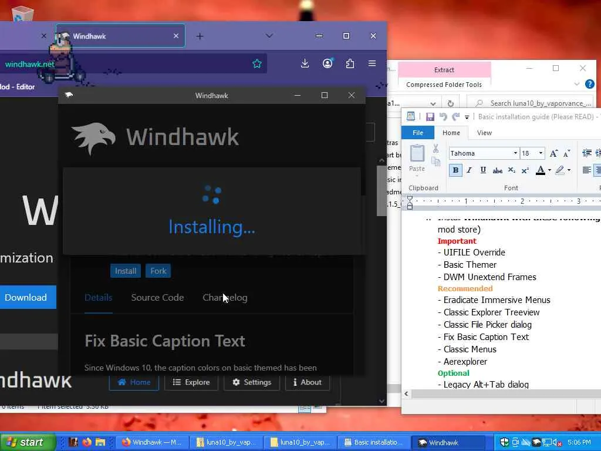Image resolution: width=601 pixels, height=451 pixels.
Task: Click the tray security shield icon
Action: 504,442
